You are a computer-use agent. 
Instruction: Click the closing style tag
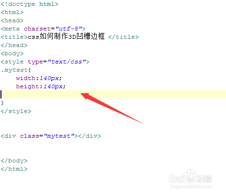click(x=16, y=111)
